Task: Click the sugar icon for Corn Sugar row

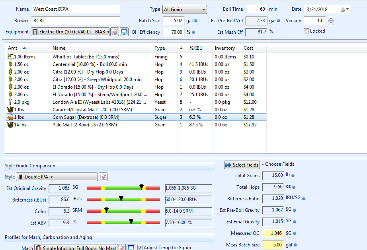Action: pyautogui.click(x=10, y=117)
